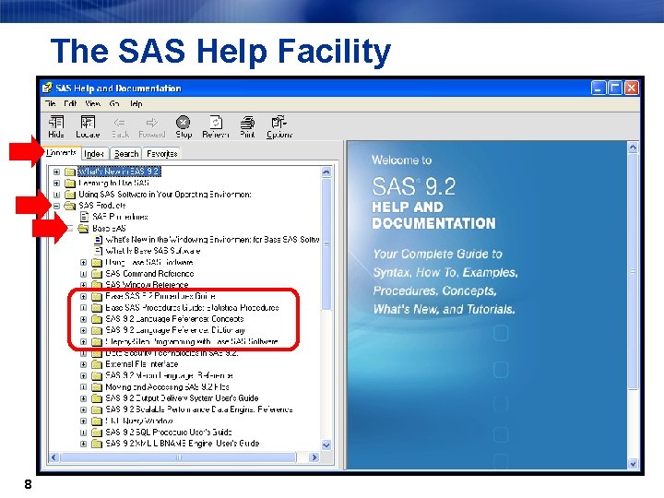This screenshot has width=664, height=498.
Task: Switch to the Favorites tab
Action: [161, 154]
